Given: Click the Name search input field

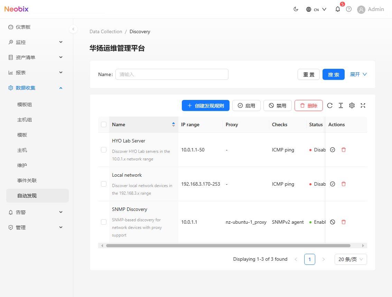Looking at the screenshot, I should point(172,74).
